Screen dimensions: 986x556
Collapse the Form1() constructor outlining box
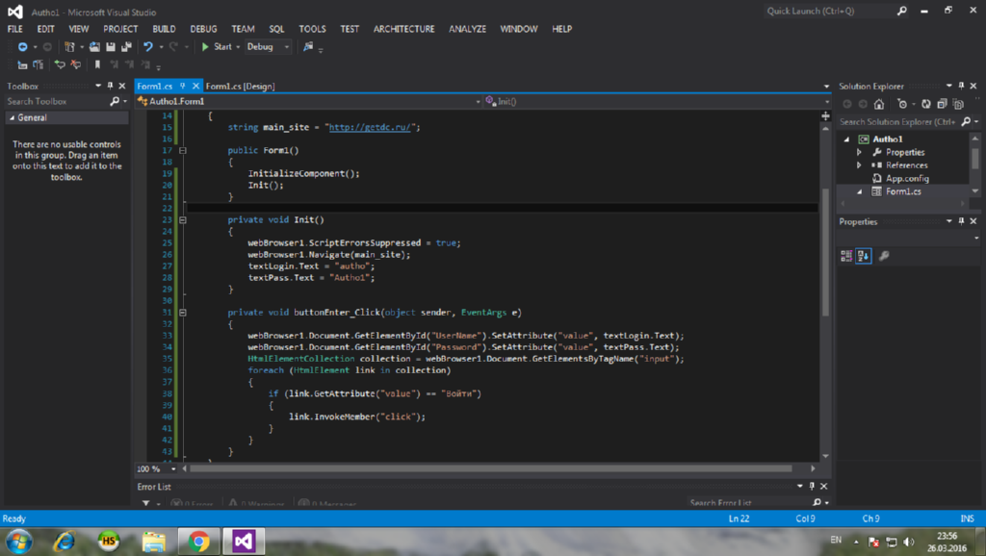pyautogui.click(x=182, y=151)
